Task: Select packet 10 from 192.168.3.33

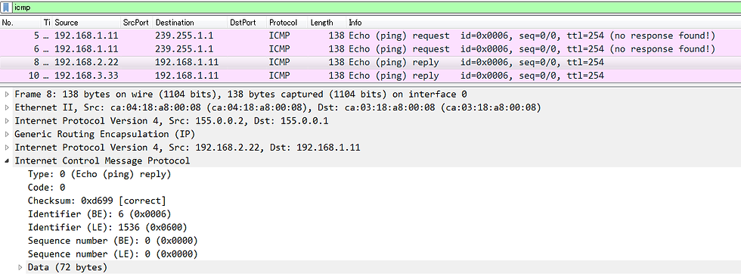Action: 370,76
